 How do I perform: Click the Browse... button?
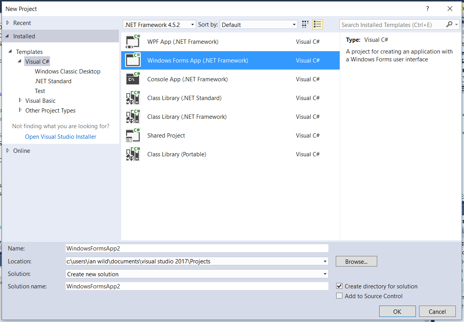[356, 261]
